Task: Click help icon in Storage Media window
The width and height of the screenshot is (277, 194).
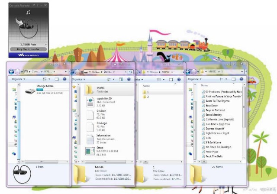Action: point(64,79)
